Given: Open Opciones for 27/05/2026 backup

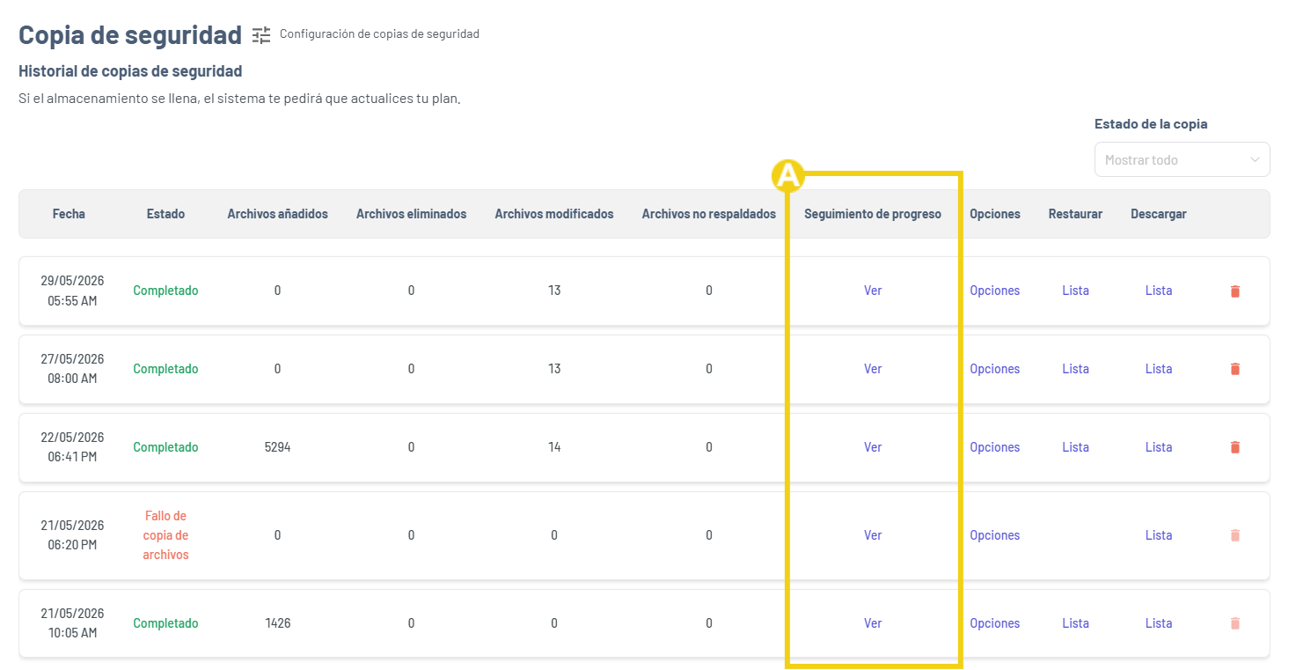Looking at the screenshot, I should [x=994, y=369].
